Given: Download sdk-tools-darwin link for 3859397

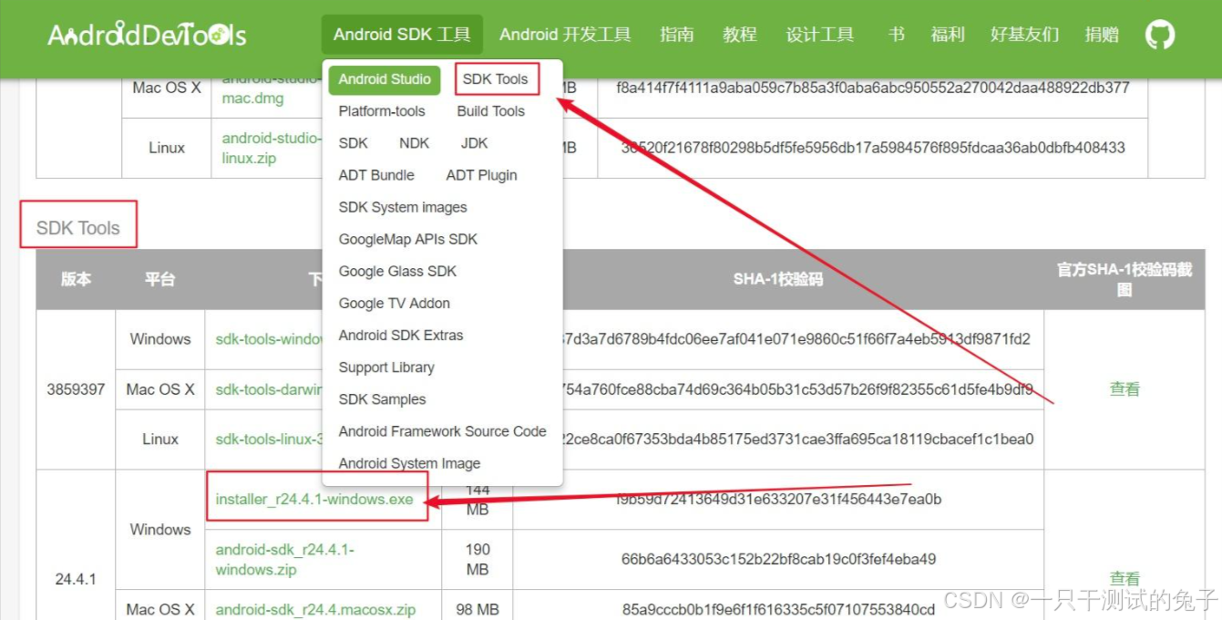Looking at the screenshot, I should click(270, 389).
